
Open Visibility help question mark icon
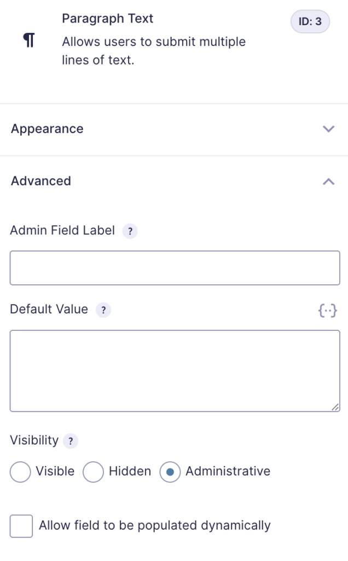[x=71, y=441]
